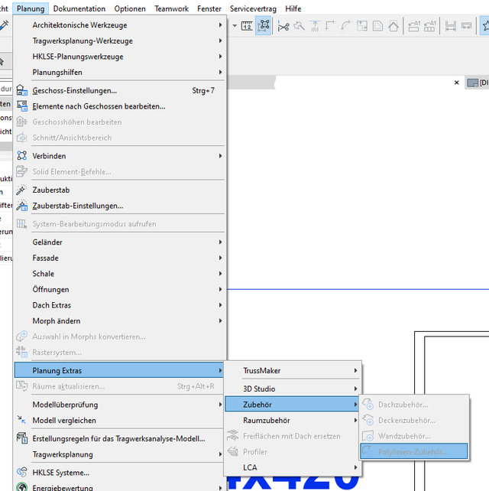The image size is (489, 491).
Task: Click the Modell vergleichen arrows icon
Action: click(x=21, y=420)
